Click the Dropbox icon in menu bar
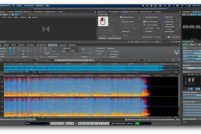The image size is (201, 134). 151,6
